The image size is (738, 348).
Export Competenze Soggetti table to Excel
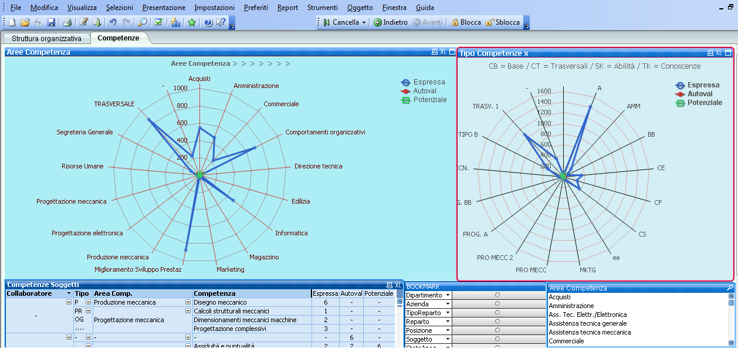pyautogui.click(x=398, y=285)
